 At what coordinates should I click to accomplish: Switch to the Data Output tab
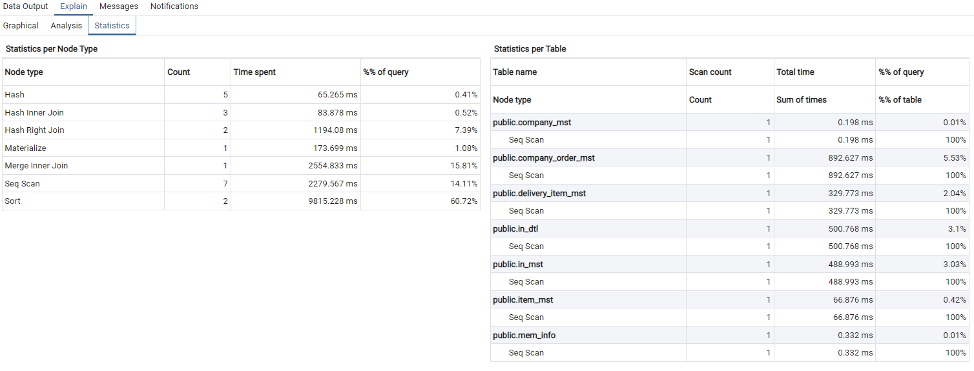(25, 6)
